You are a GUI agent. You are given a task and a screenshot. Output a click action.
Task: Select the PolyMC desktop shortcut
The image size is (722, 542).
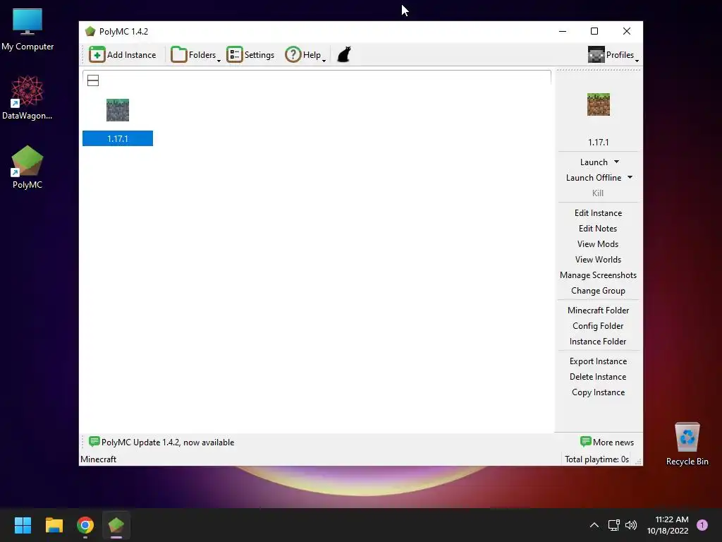point(27,167)
